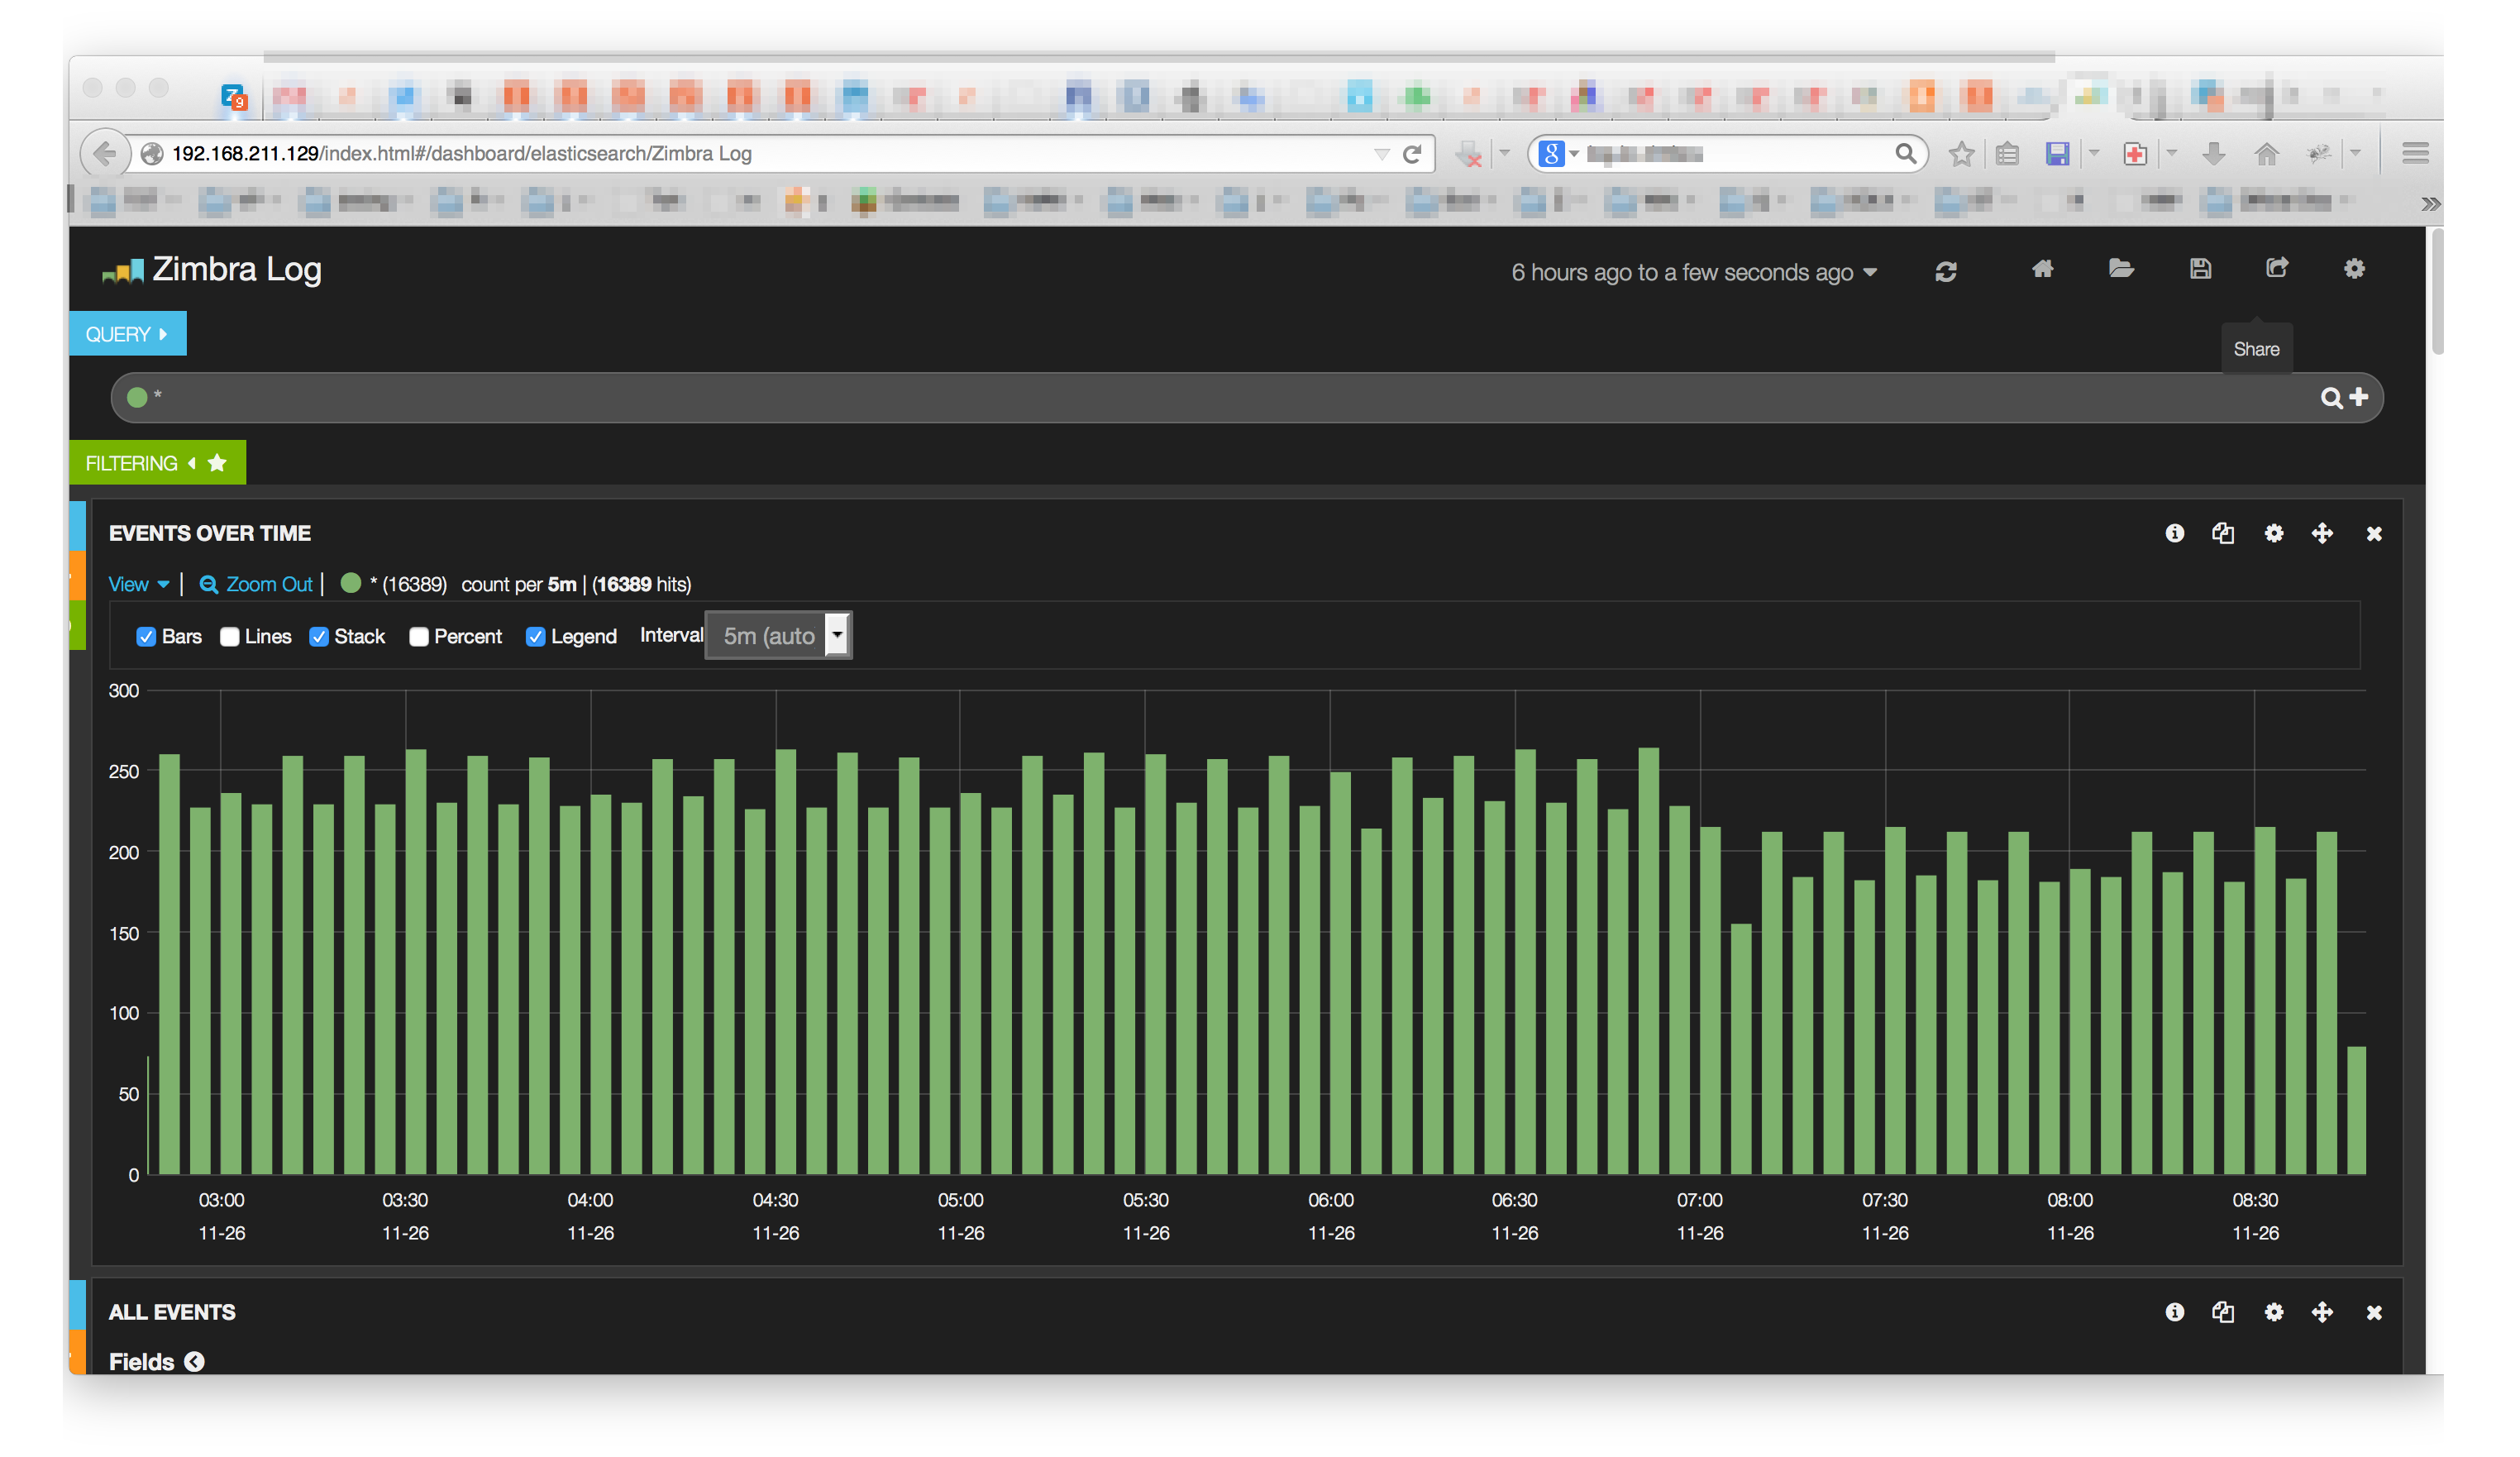Click Zoom Out on the histogram
Screen dimensions: 2520x1457
pos(256,584)
